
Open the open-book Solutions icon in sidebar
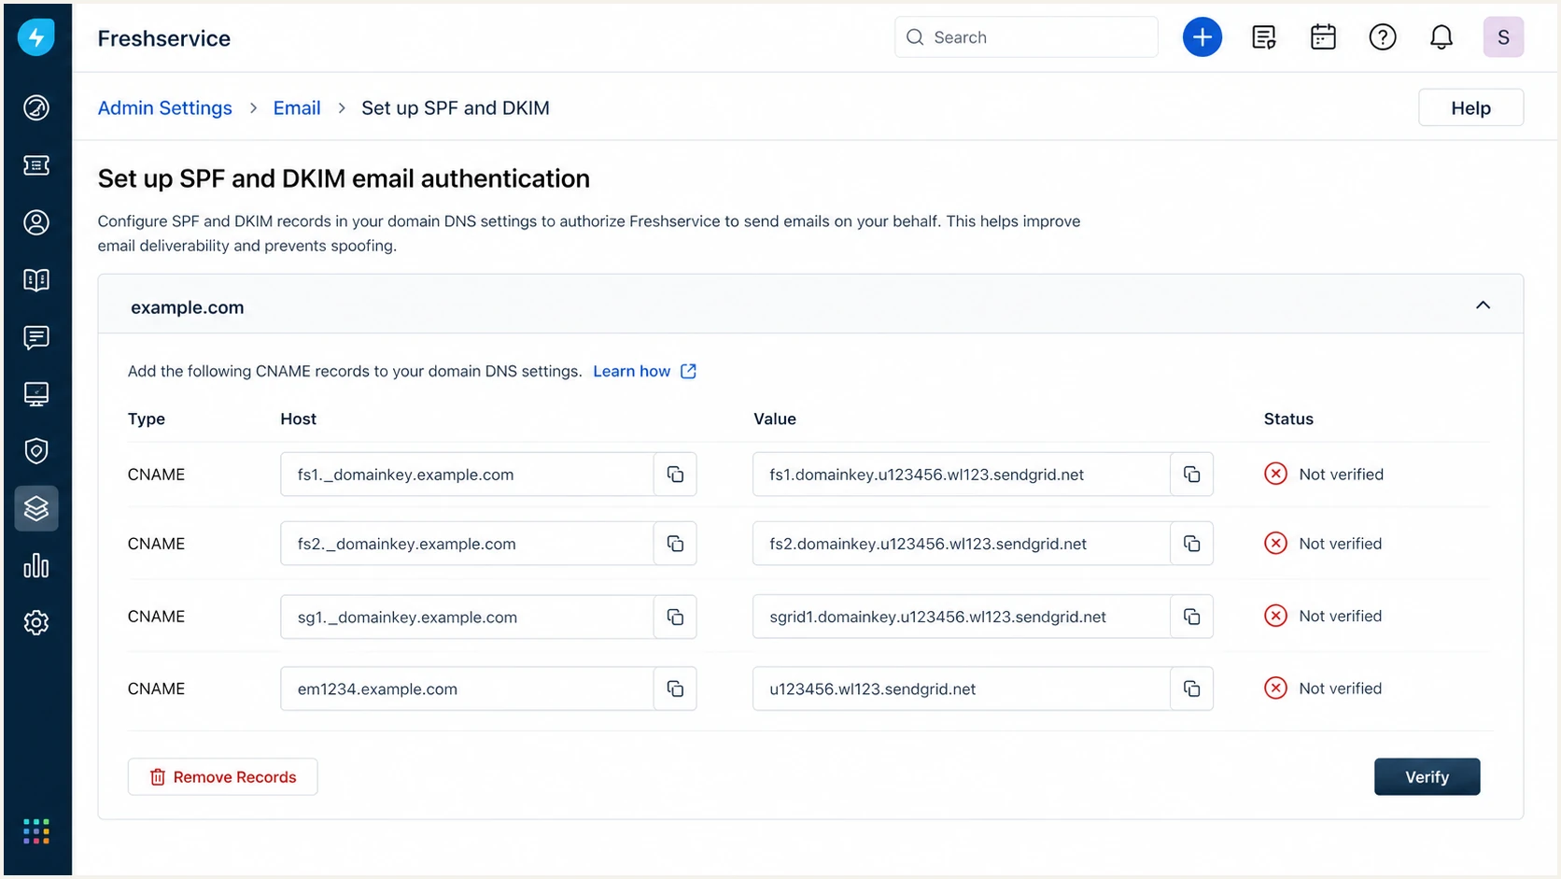pyautogui.click(x=36, y=280)
